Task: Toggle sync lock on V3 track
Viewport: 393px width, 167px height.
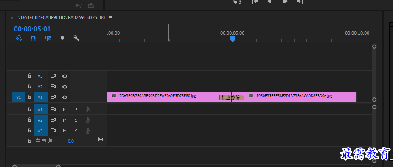Action: click(x=53, y=76)
